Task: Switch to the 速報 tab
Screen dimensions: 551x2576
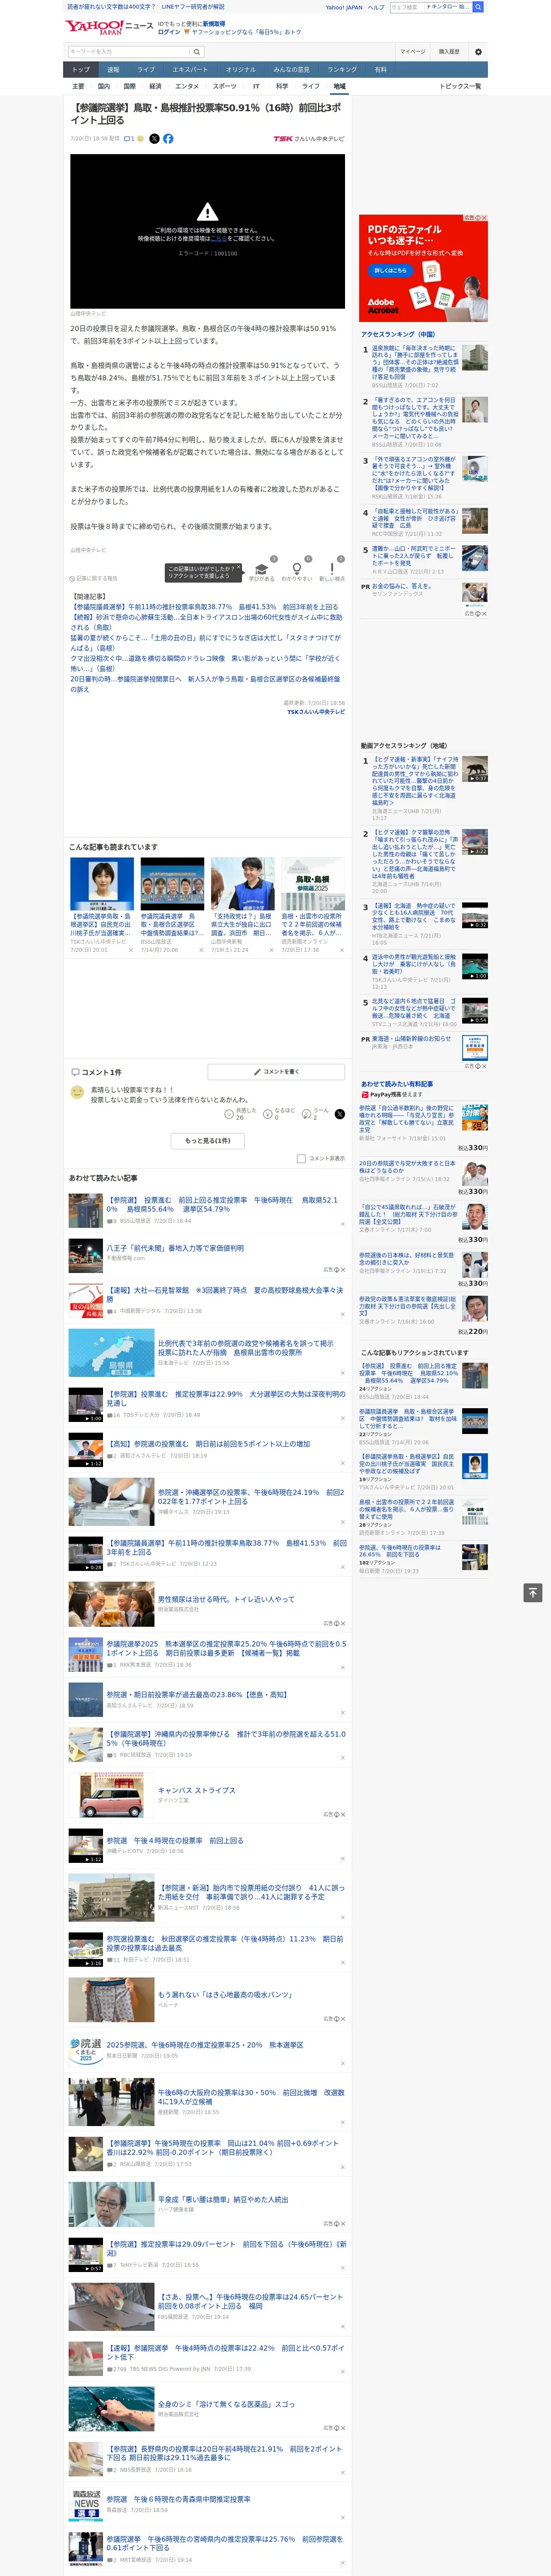Action: pyautogui.click(x=113, y=70)
